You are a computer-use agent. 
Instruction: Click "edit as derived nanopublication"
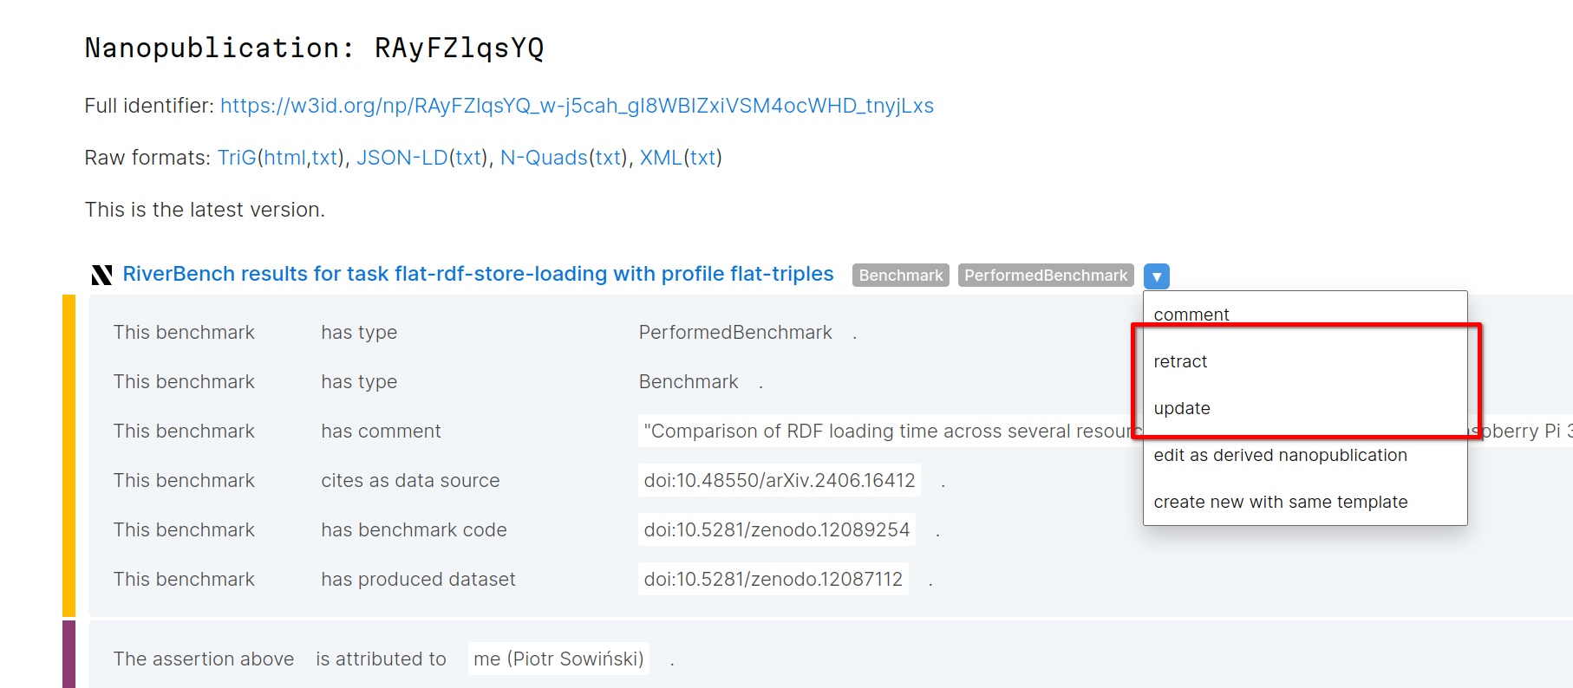point(1280,455)
